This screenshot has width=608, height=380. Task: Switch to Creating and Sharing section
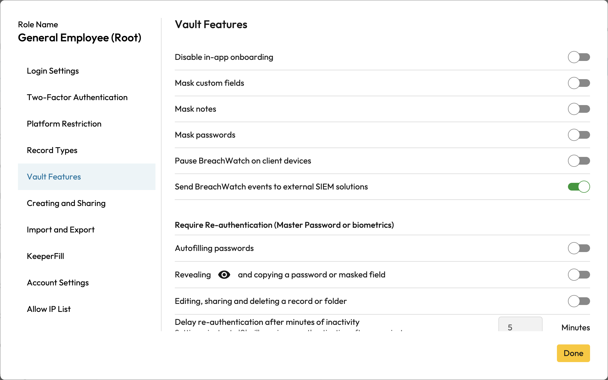tap(66, 203)
